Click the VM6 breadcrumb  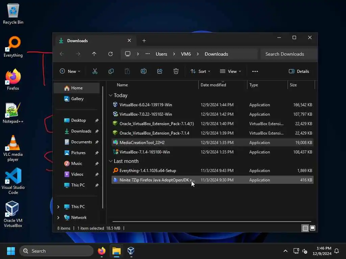186,54
